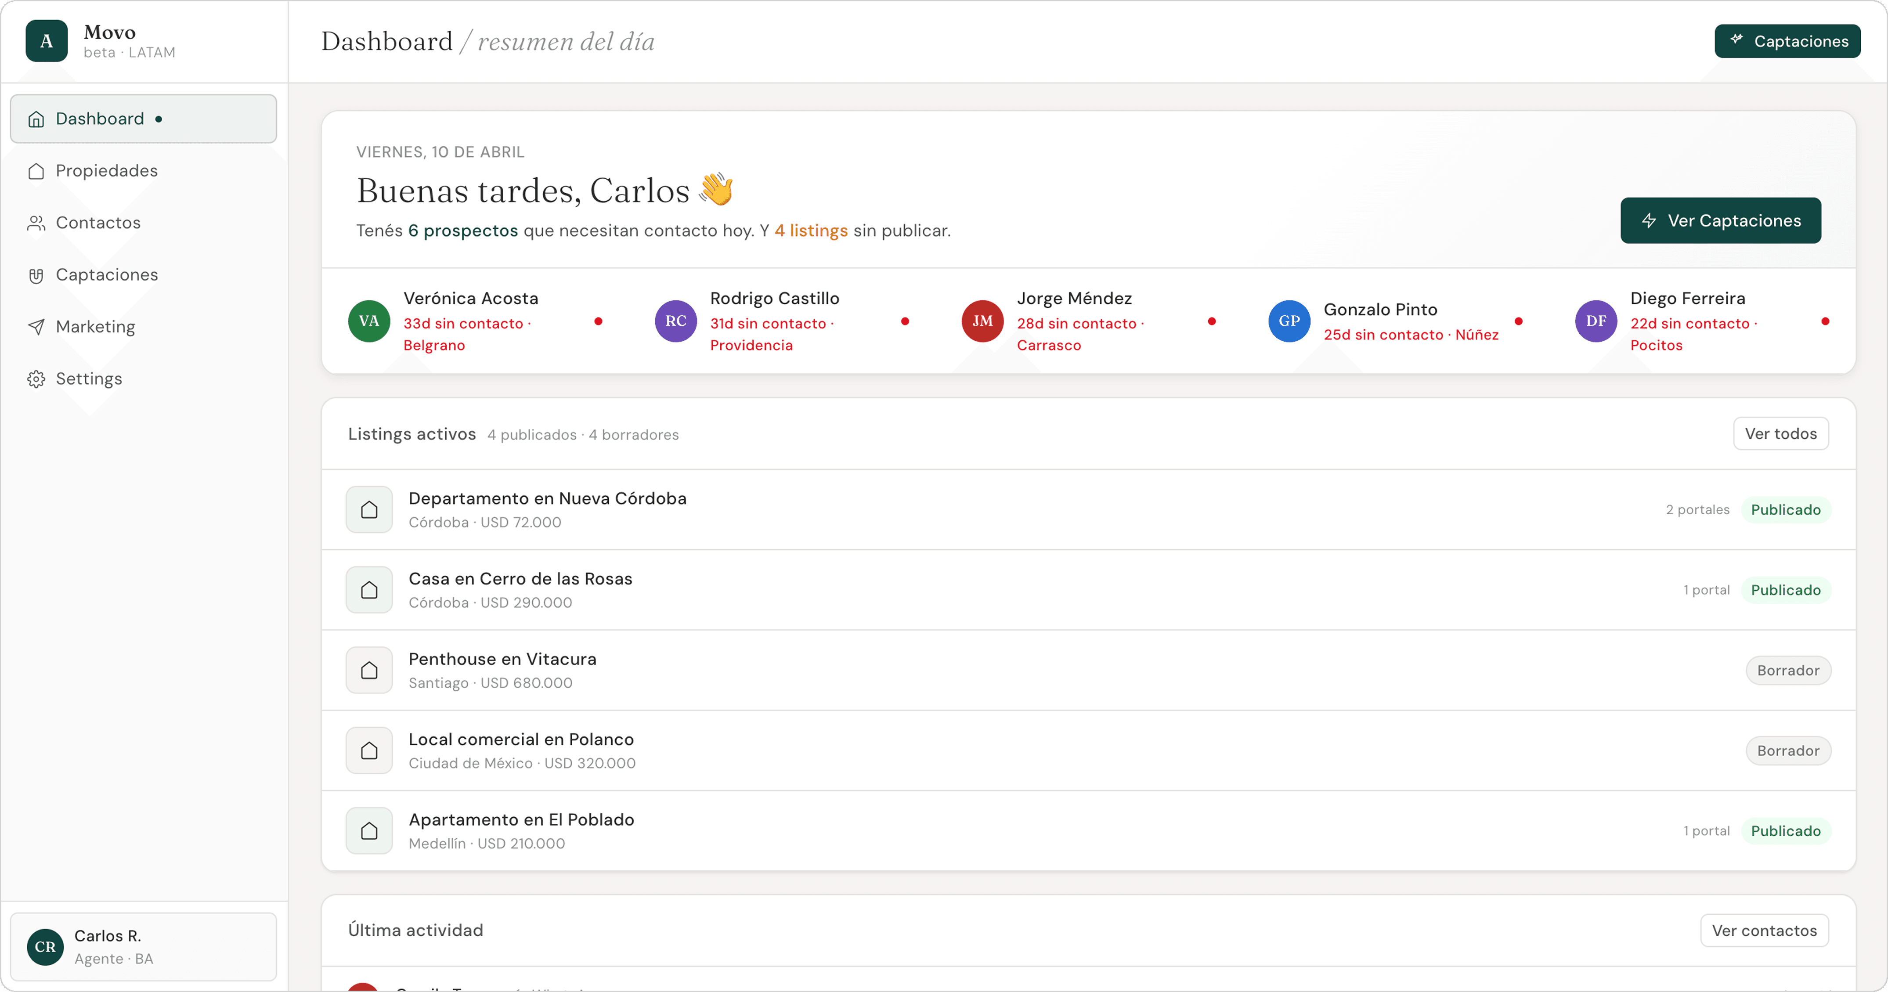Click the Propiedades house icon in sidebar
Image resolution: width=1888 pixels, height=992 pixels.
[36, 171]
